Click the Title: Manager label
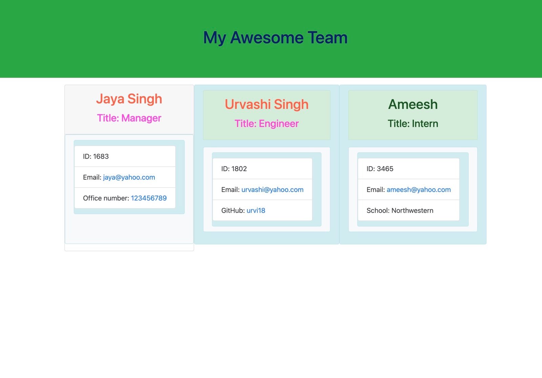This screenshot has width=542, height=378. click(129, 118)
